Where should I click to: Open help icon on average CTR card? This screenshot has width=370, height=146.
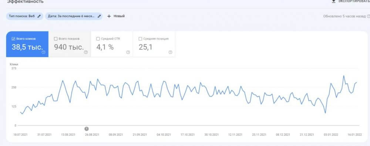128,52
